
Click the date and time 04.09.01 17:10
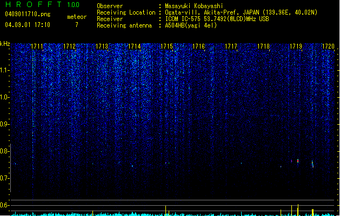[x=28, y=25]
